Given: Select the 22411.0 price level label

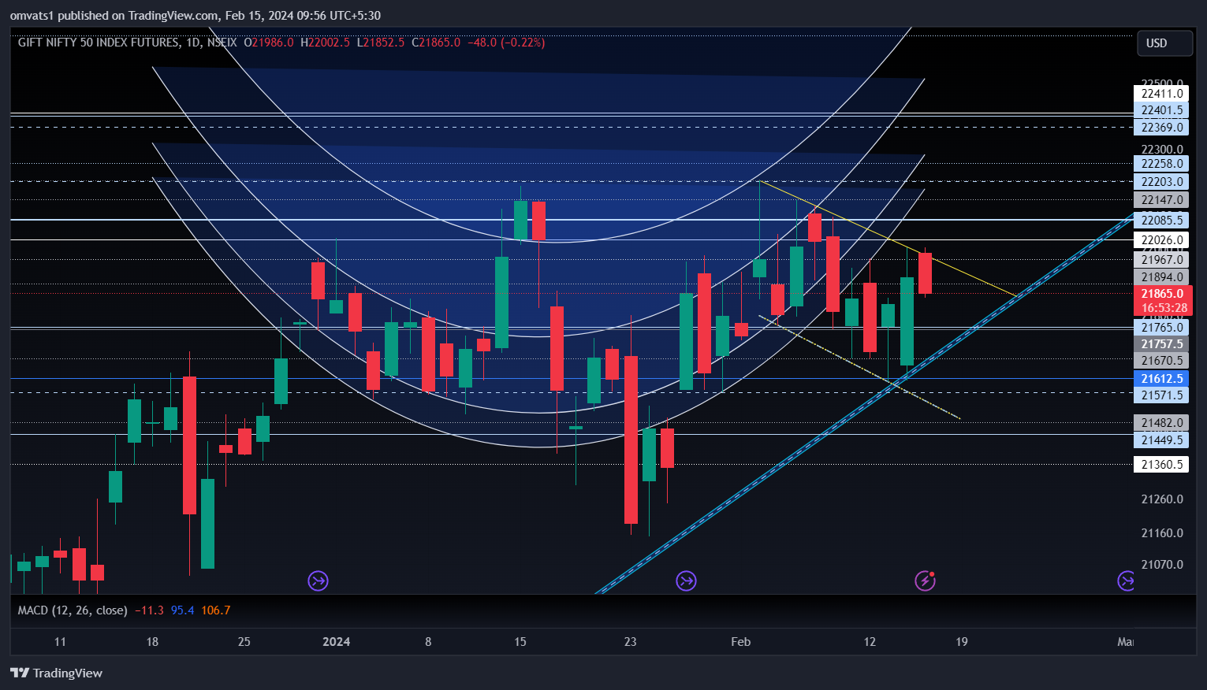Looking at the screenshot, I should point(1162,94).
